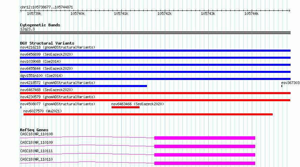Click the CASC18|NR_110108 gene label

click(36, 134)
